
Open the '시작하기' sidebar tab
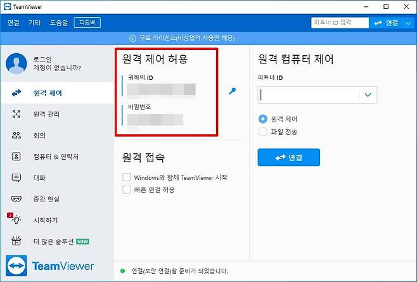tap(57, 220)
